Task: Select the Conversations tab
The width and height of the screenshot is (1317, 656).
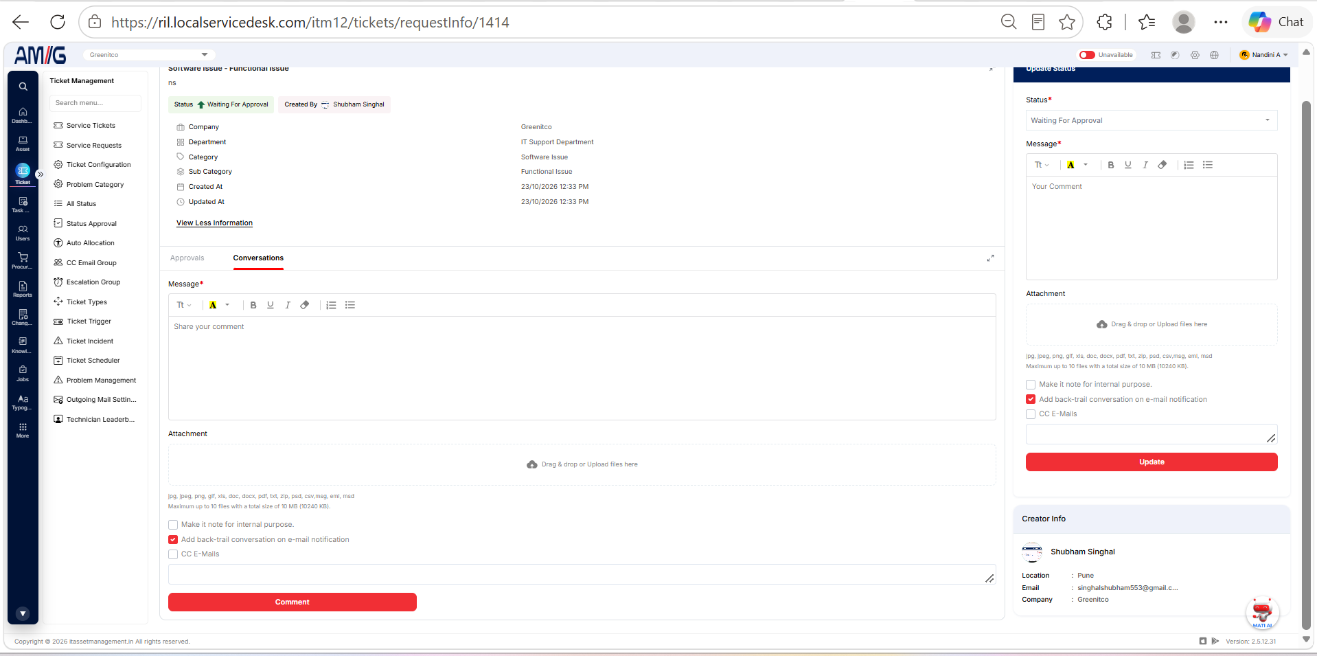Action: pos(258,258)
